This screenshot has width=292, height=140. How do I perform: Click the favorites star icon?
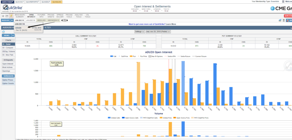[3, 16]
